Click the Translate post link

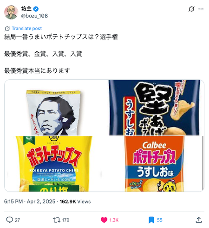coord(27,28)
